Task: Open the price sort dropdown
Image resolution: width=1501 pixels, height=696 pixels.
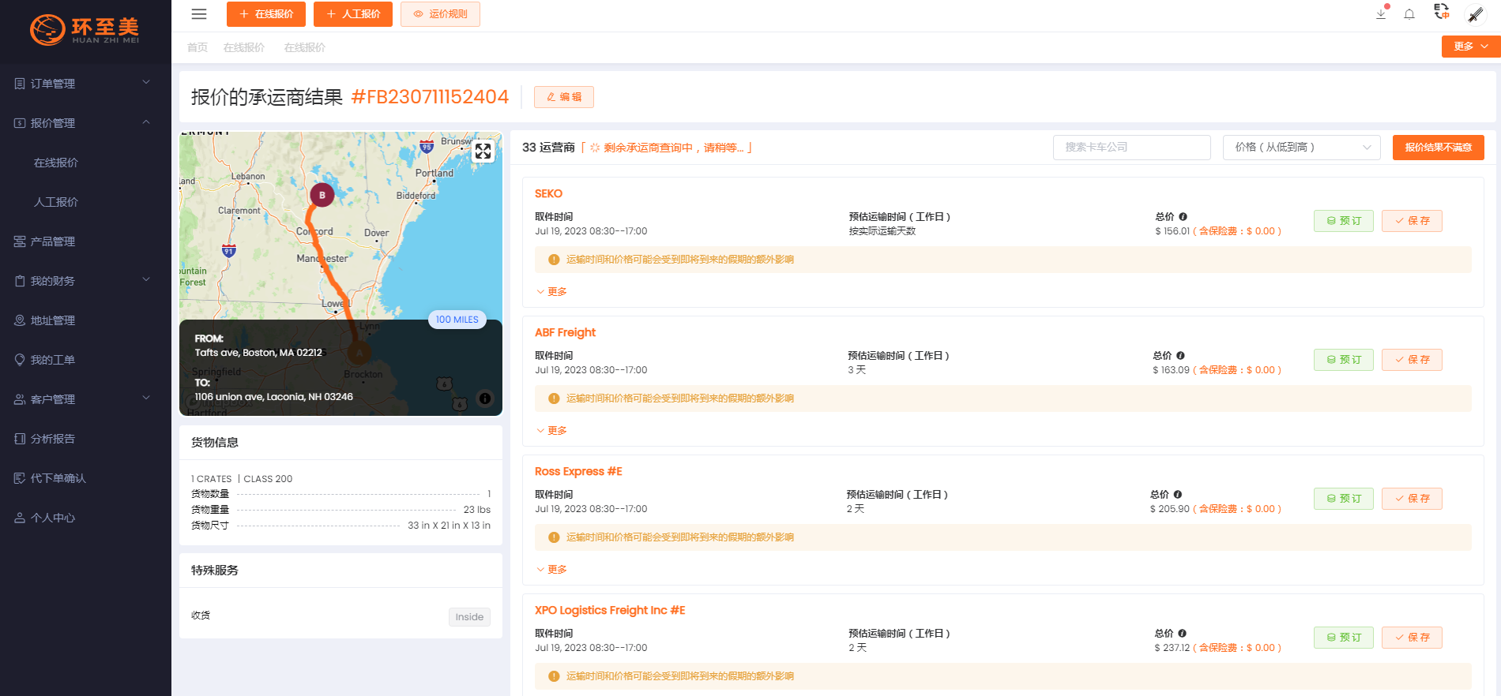Action: [x=1301, y=148]
